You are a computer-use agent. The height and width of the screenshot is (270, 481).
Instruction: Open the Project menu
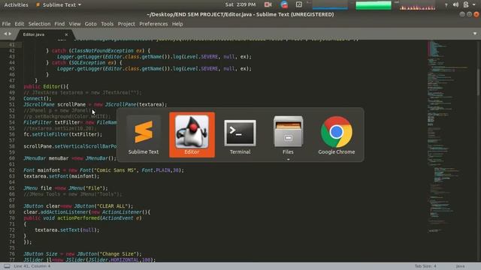[126, 24]
